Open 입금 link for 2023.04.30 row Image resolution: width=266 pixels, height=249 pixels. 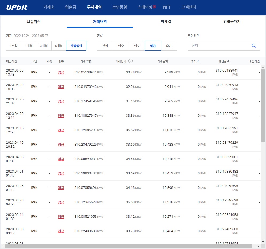[x=61, y=87]
